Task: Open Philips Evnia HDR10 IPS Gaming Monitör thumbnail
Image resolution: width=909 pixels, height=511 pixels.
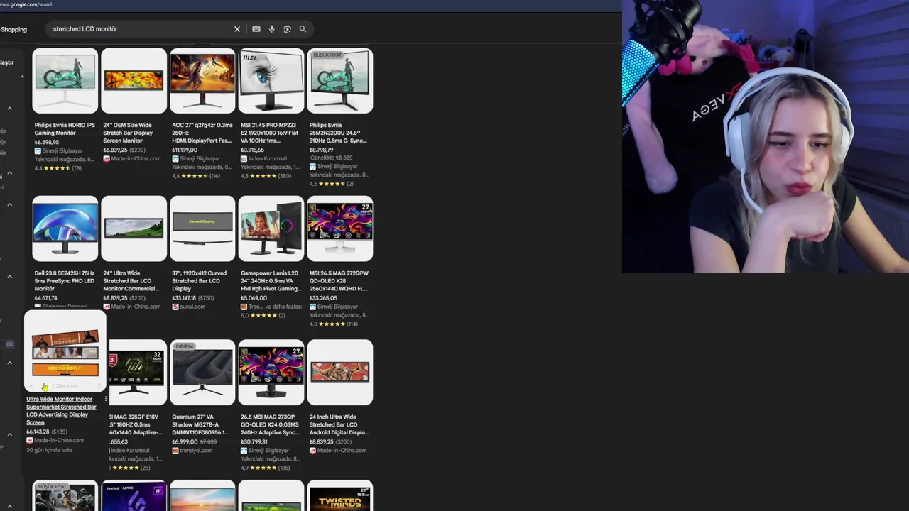Action: [65, 81]
